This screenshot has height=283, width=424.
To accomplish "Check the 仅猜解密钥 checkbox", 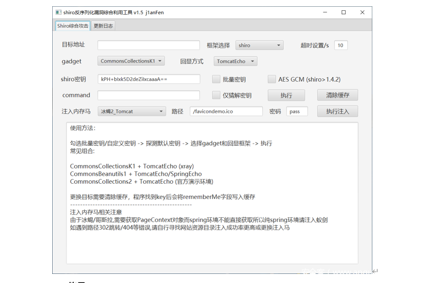I will click(216, 95).
